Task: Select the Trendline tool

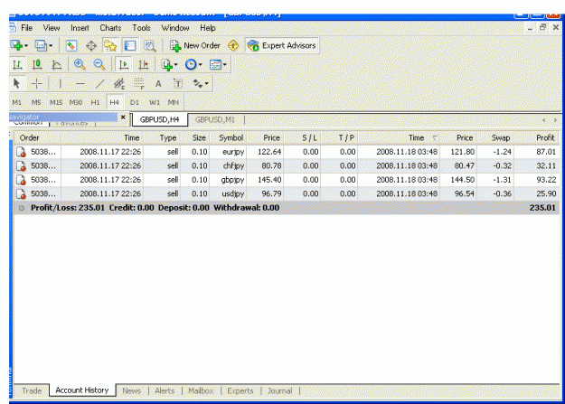Action: coord(99,84)
